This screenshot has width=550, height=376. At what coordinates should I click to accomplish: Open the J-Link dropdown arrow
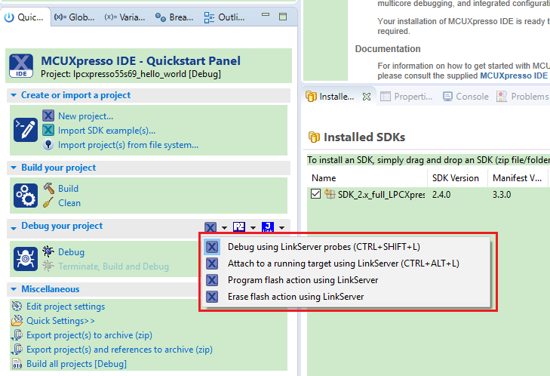click(x=281, y=228)
